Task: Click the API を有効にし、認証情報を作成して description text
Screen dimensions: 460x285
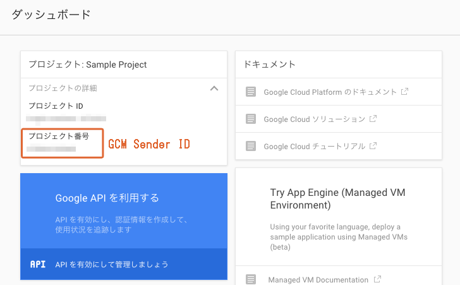Action: pyautogui.click(x=121, y=224)
